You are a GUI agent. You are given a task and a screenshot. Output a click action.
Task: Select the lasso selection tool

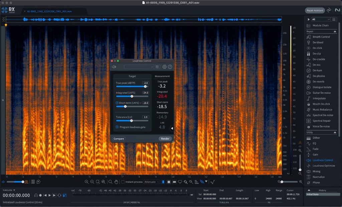[180, 182]
